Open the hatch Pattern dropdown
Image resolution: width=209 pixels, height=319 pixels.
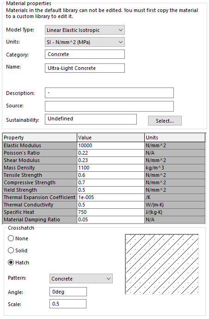(81, 279)
